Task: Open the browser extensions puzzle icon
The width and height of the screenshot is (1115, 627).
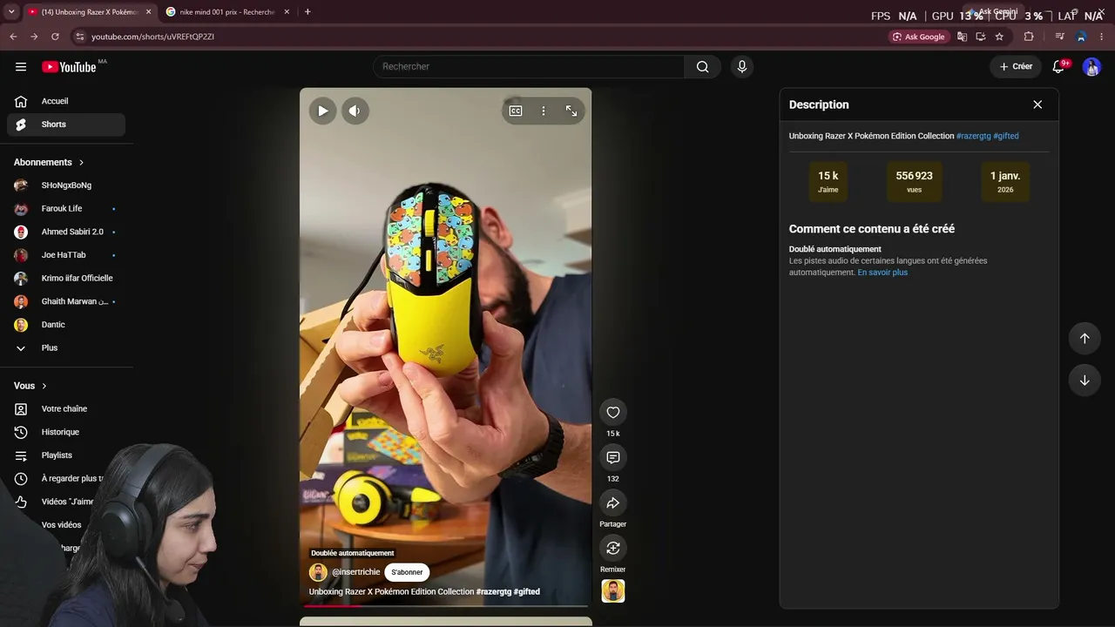Action: (1029, 37)
